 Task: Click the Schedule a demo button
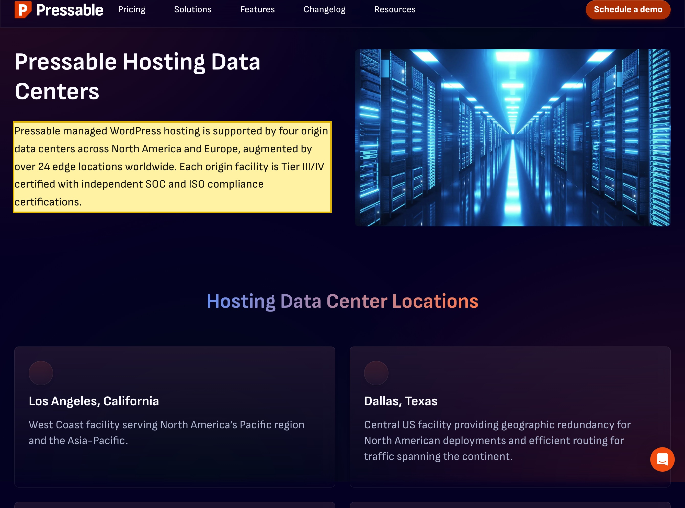click(x=628, y=9)
